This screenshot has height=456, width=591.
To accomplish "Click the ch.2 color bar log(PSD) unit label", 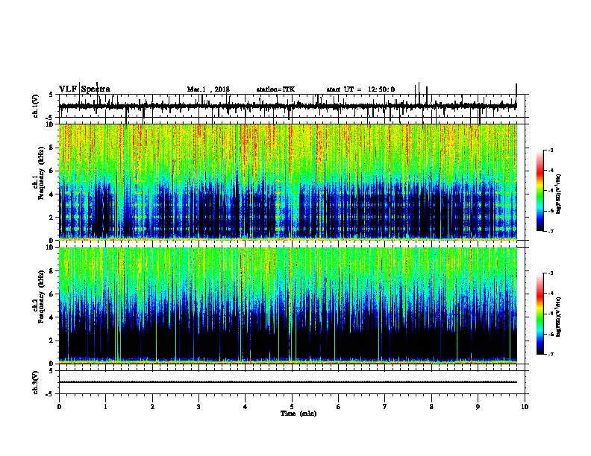I will tap(559, 317).
